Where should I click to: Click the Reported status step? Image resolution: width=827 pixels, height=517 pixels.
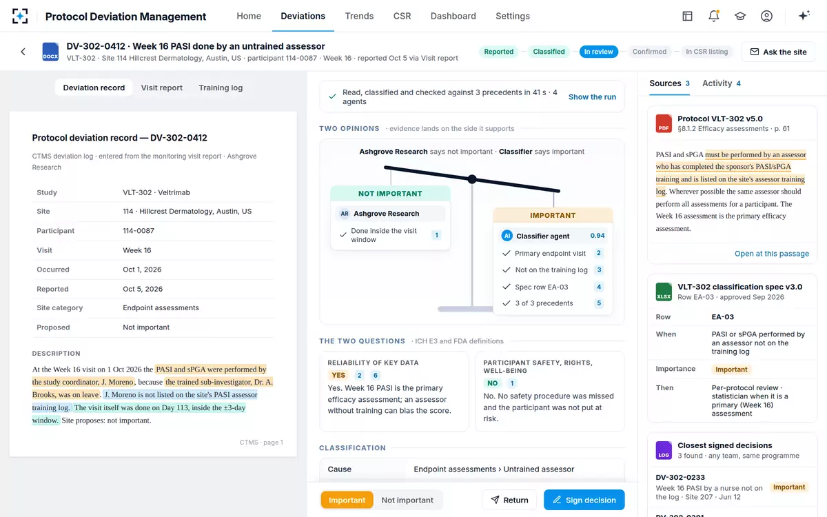click(x=498, y=52)
